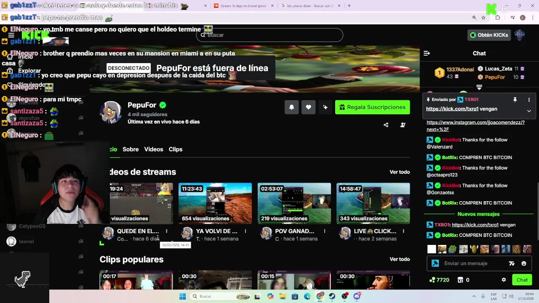Click the heart follow button
The image size is (539, 303).
coord(308,107)
